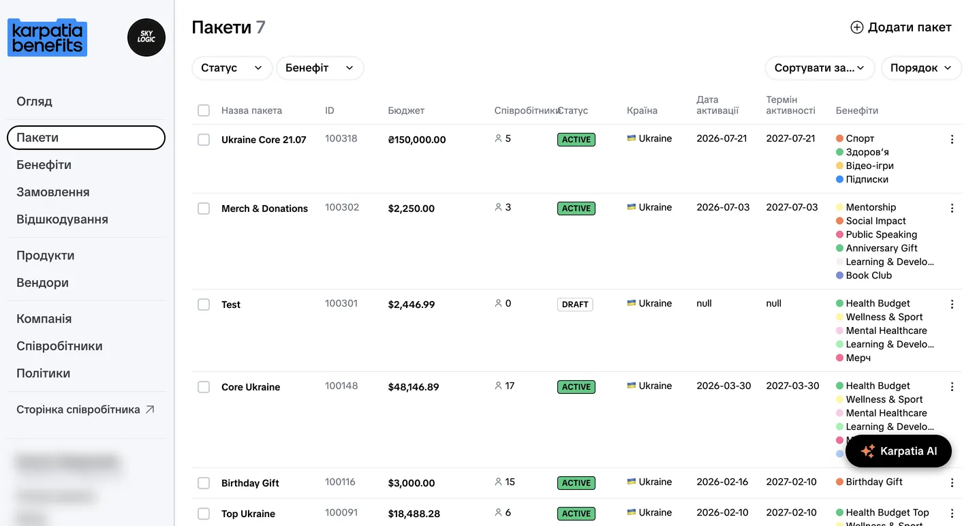The height and width of the screenshot is (526, 977).
Task: Open the kebab menu for Ukraine Core 21.07
Action: pos(952,139)
